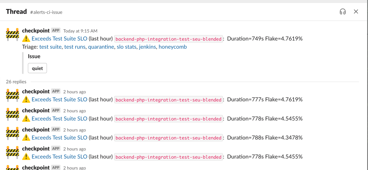Click the checkpoint sender name on top message
Viewport: 368px width, 170px height.
tap(36, 30)
